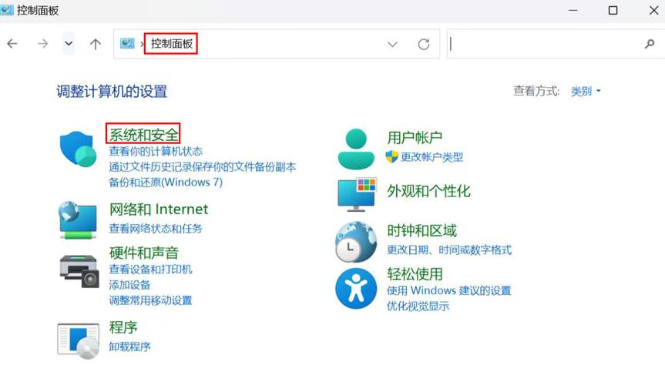Click the System and Security shield icon
665x385 pixels.
[x=78, y=149]
